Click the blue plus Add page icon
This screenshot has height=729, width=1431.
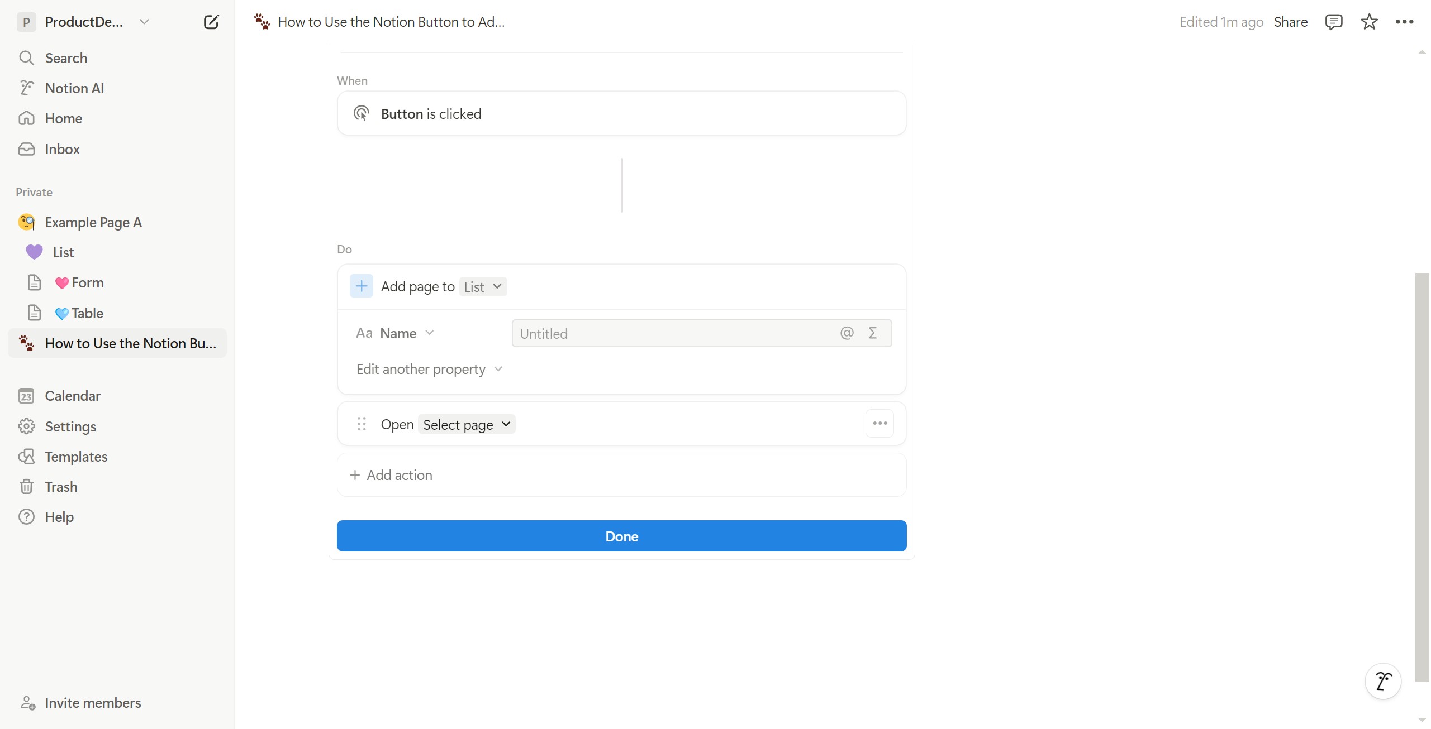pyautogui.click(x=362, y=286)
